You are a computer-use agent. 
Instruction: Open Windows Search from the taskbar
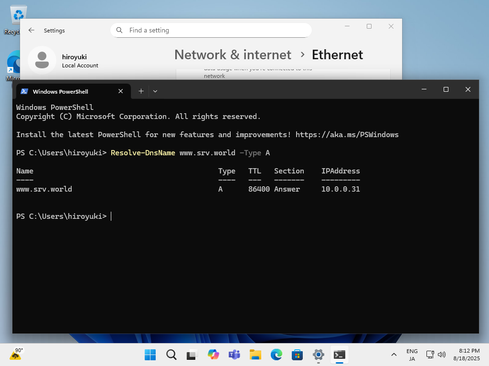[x=171, y=355]
